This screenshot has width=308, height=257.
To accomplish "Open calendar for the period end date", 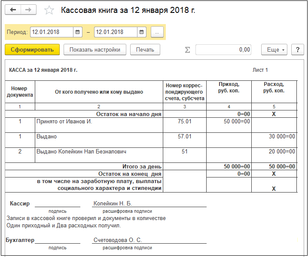I will (142, 32).
